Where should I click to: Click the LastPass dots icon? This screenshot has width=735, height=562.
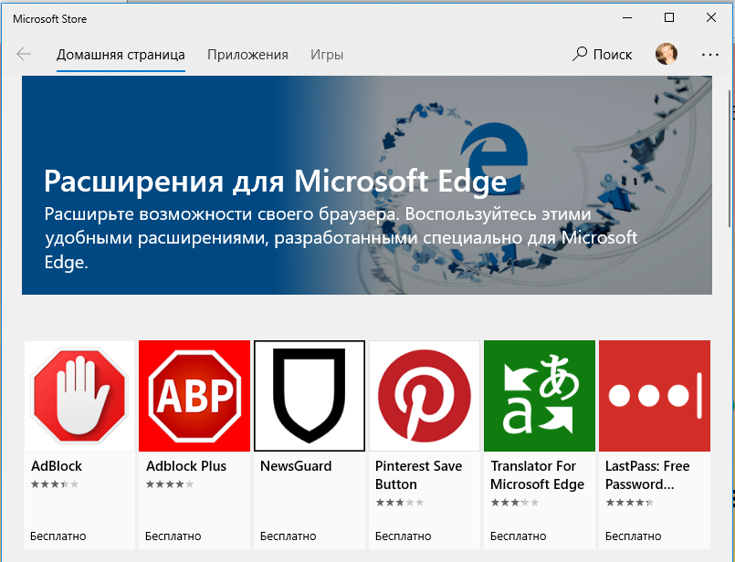pyautogui.click(x=655, y=396)
